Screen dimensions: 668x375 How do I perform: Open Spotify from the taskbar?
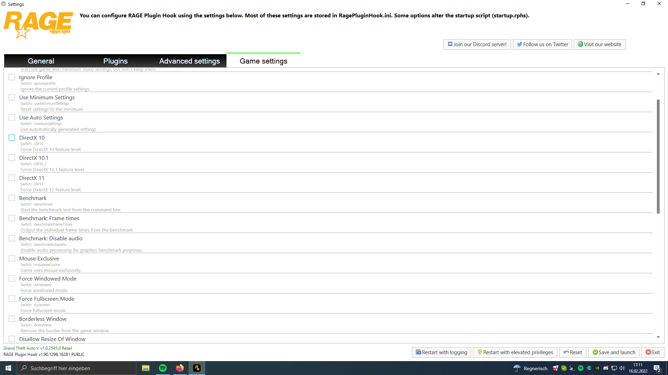[x=162, y=368]
